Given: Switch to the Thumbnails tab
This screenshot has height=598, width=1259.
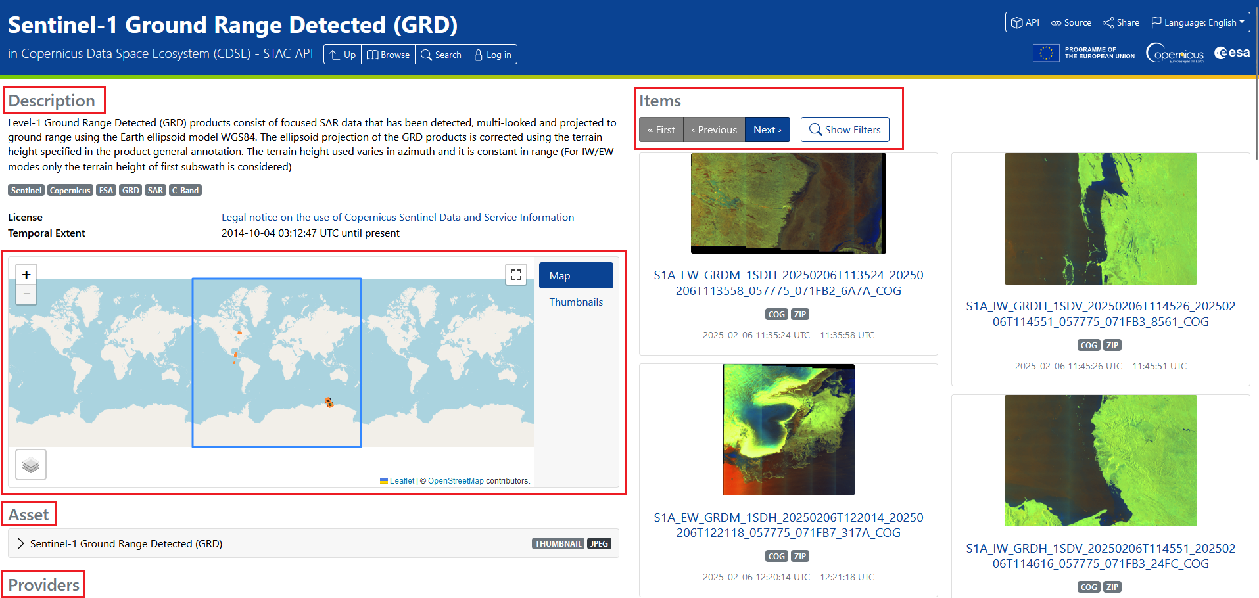Looking at the screenshot, I should [576, 302].
